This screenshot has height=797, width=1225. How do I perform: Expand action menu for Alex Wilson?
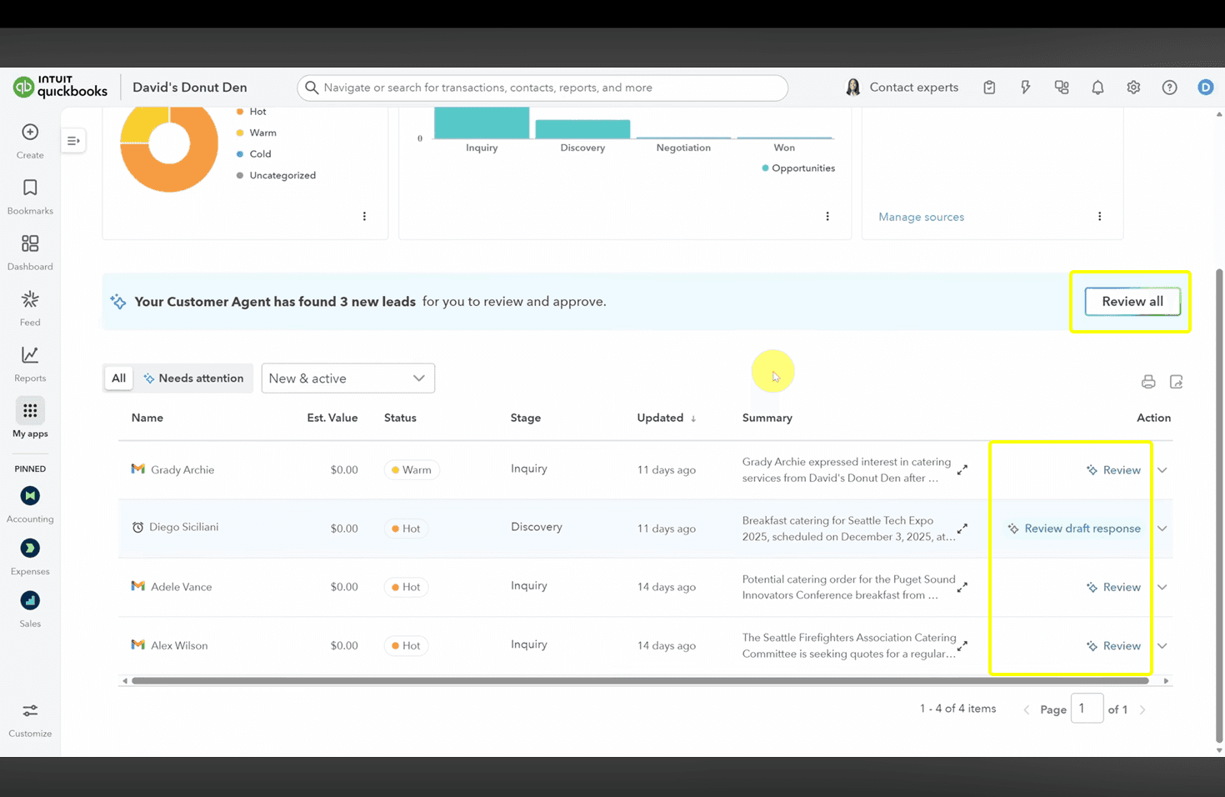1162,646
